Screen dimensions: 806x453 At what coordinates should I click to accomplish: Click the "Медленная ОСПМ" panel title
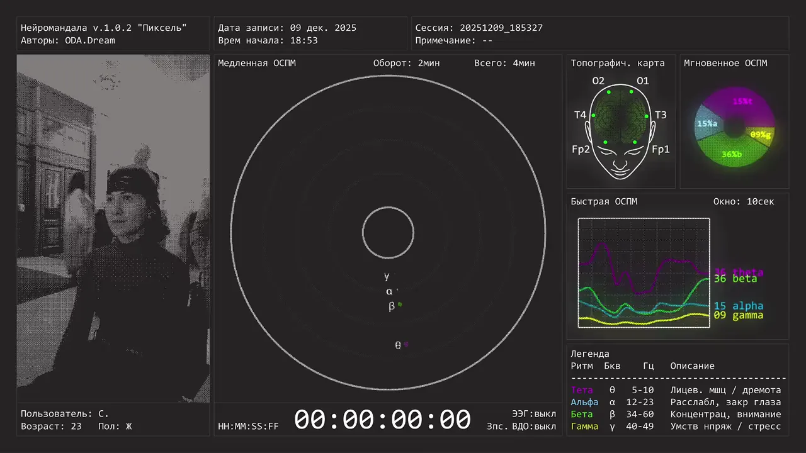pos(257,63)
